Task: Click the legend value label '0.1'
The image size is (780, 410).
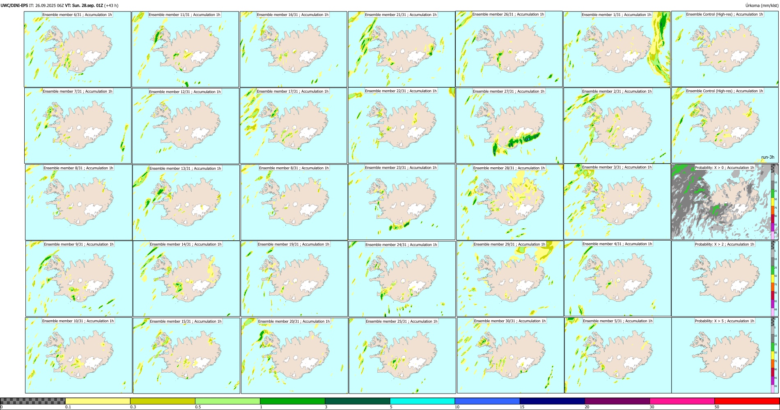Action: (67, 407)
